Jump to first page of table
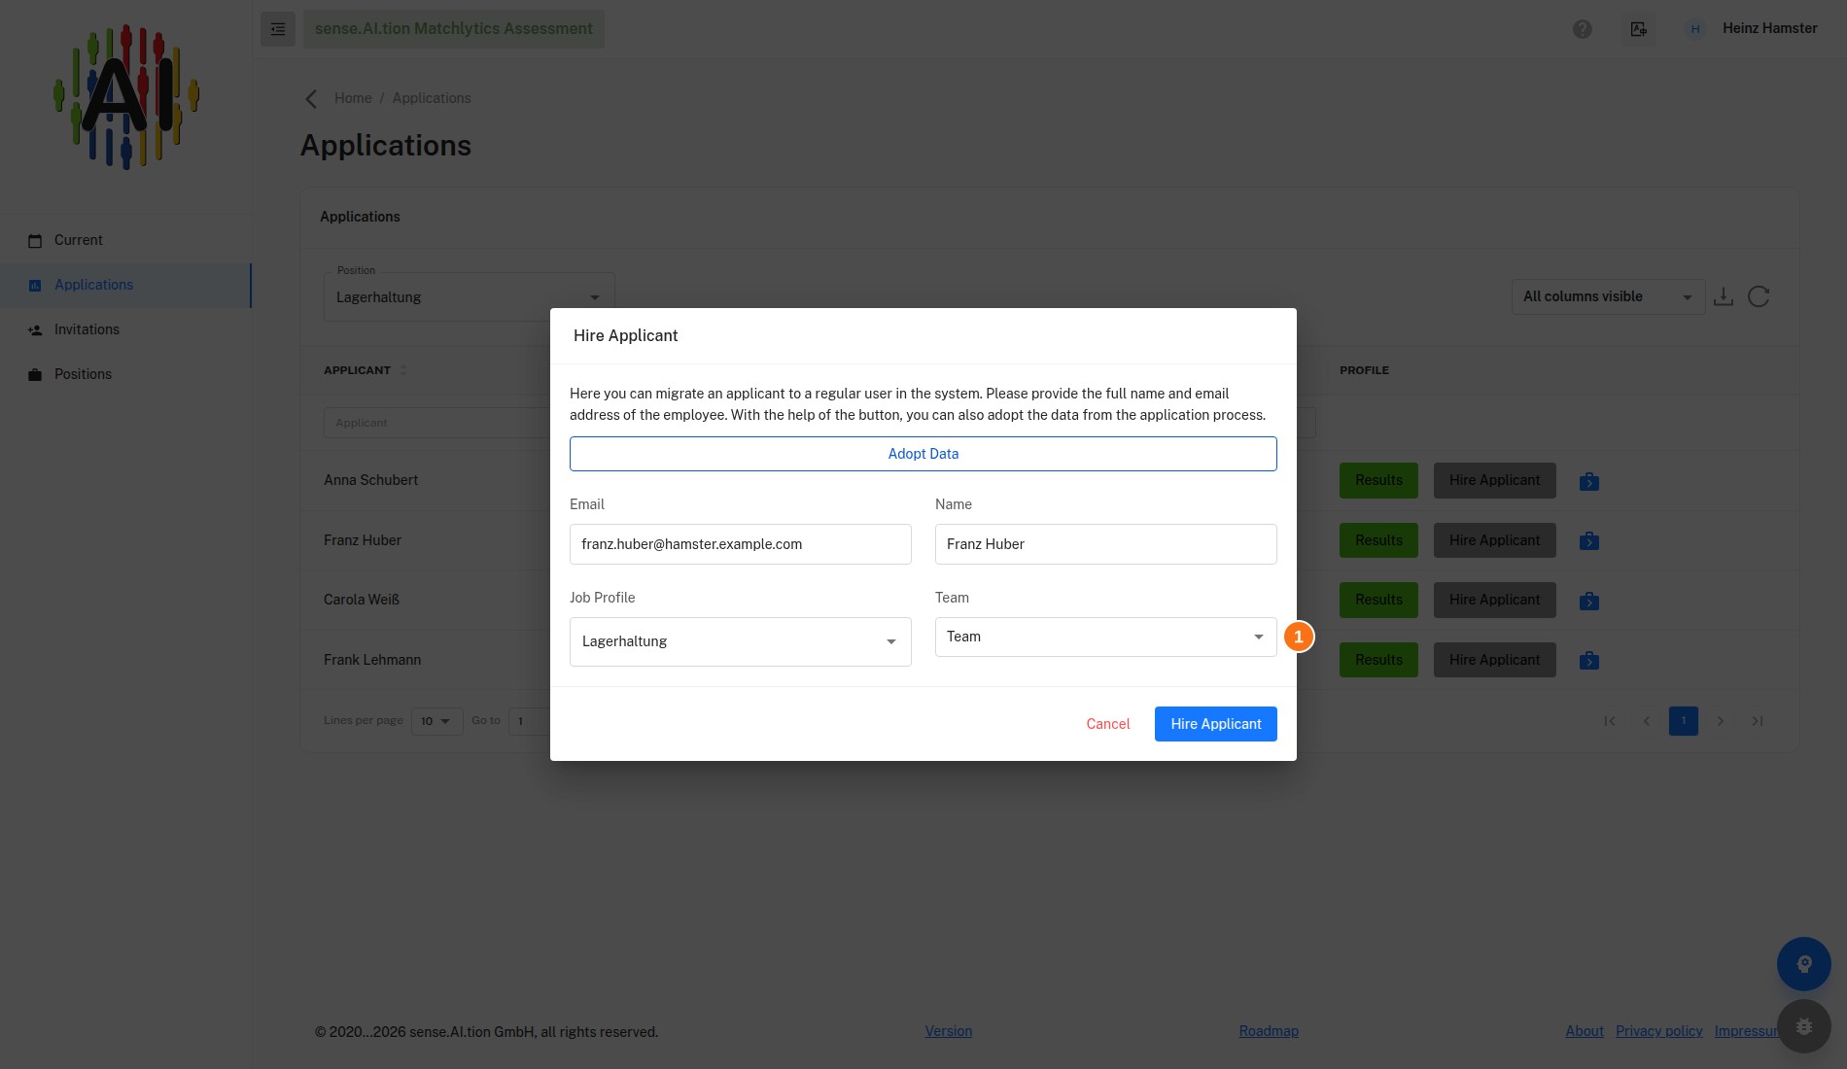 coord(1610,721)
